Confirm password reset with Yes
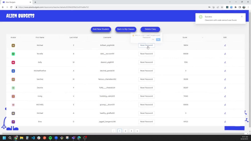The height and width of the screenshot is (141, 251). tap(158, 39)
